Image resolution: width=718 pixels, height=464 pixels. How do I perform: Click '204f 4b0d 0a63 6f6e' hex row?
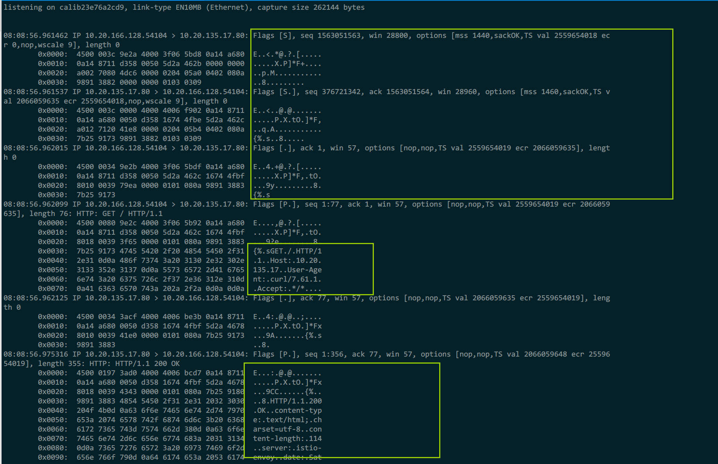tap(160, 410)
